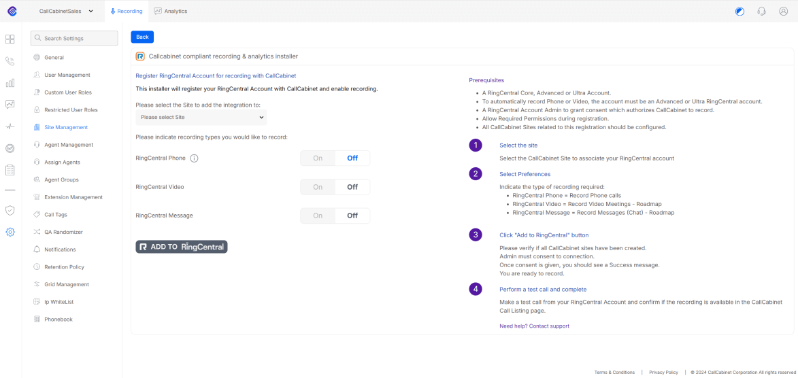Click the RingCentral Phone info icon
Screen dimensions: 798x378
194,158
